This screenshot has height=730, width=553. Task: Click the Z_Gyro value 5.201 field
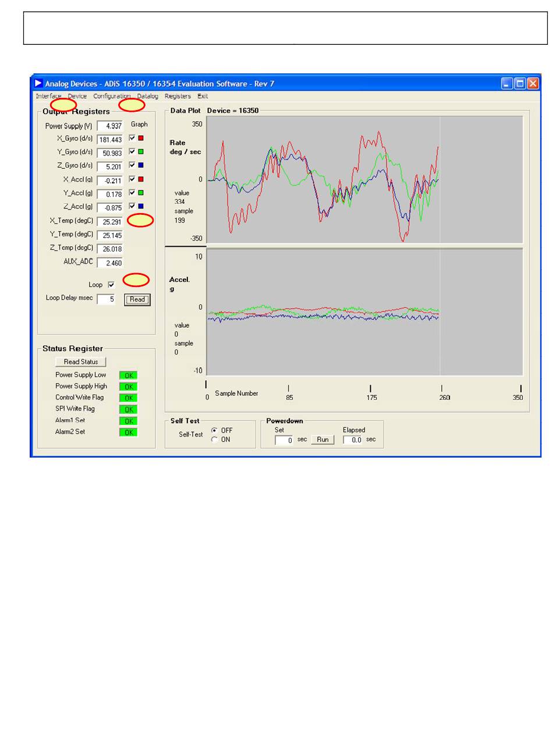tap(110, 166)
